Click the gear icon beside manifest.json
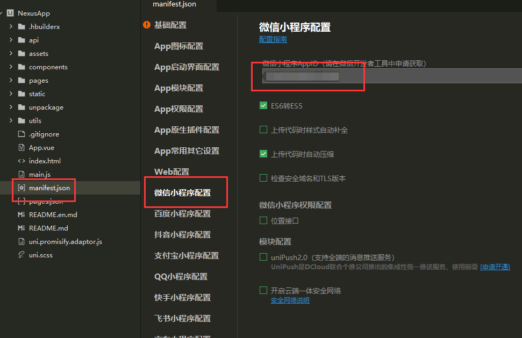The height and width of the screenshot is (338, 522). (x=21, y=188)
